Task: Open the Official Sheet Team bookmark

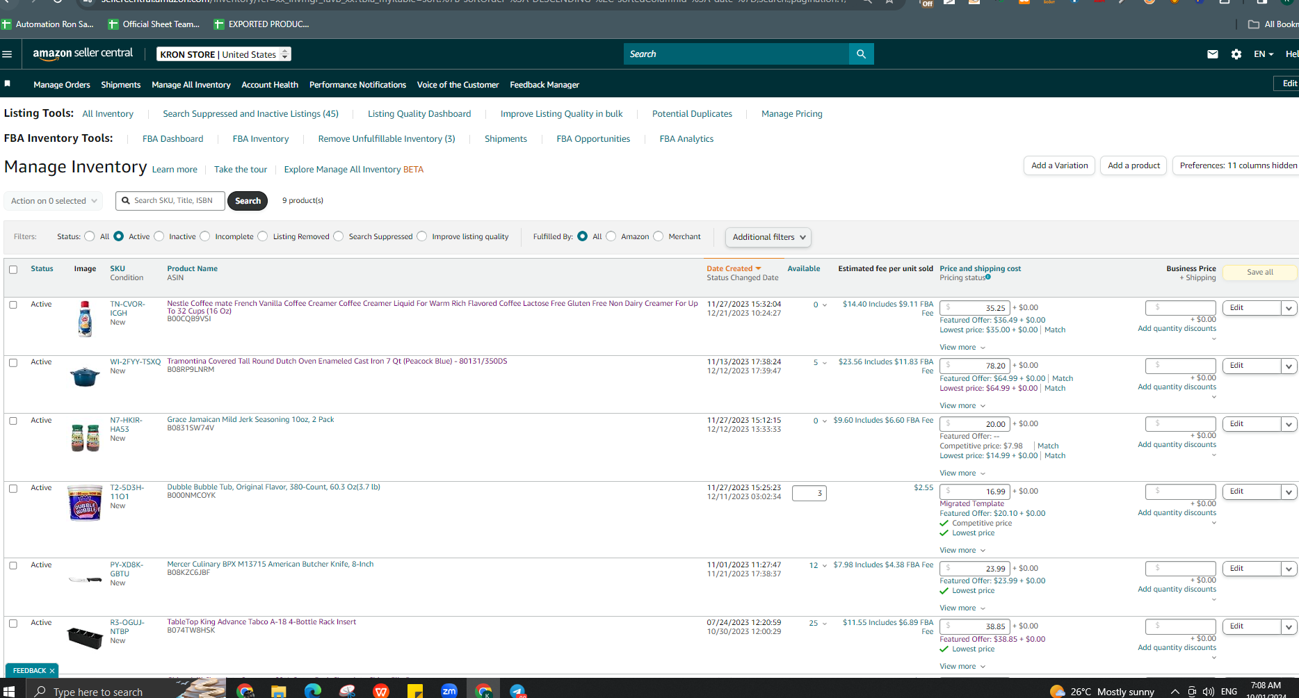Action: [154, 24]
